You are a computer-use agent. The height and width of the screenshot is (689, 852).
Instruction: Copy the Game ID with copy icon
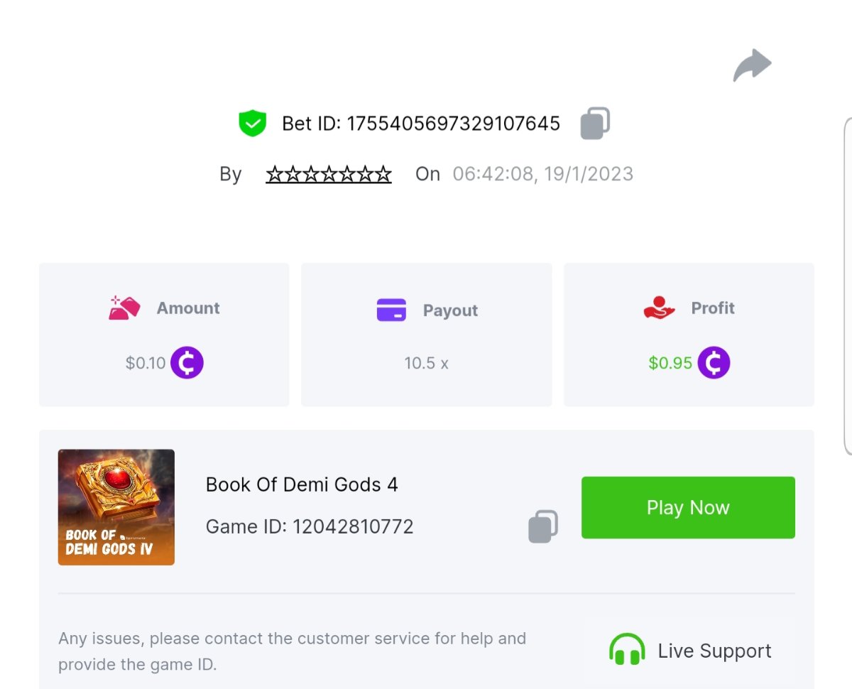coord(543,526)
